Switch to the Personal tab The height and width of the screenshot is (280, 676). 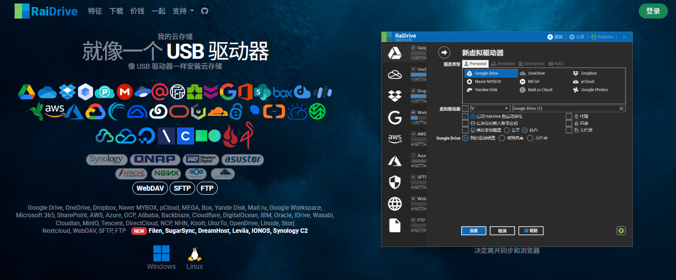(x=475, y=64)
